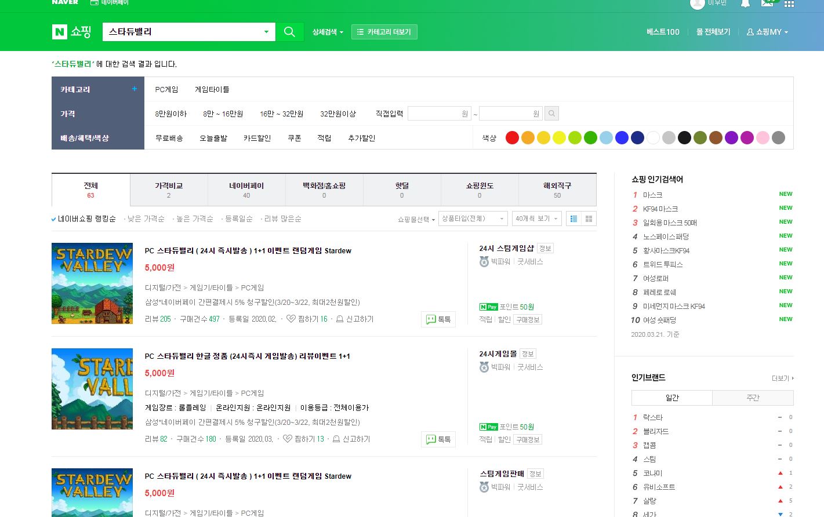Open the notification bell icon
Viewport: 824px width, 517px height.
745,3
